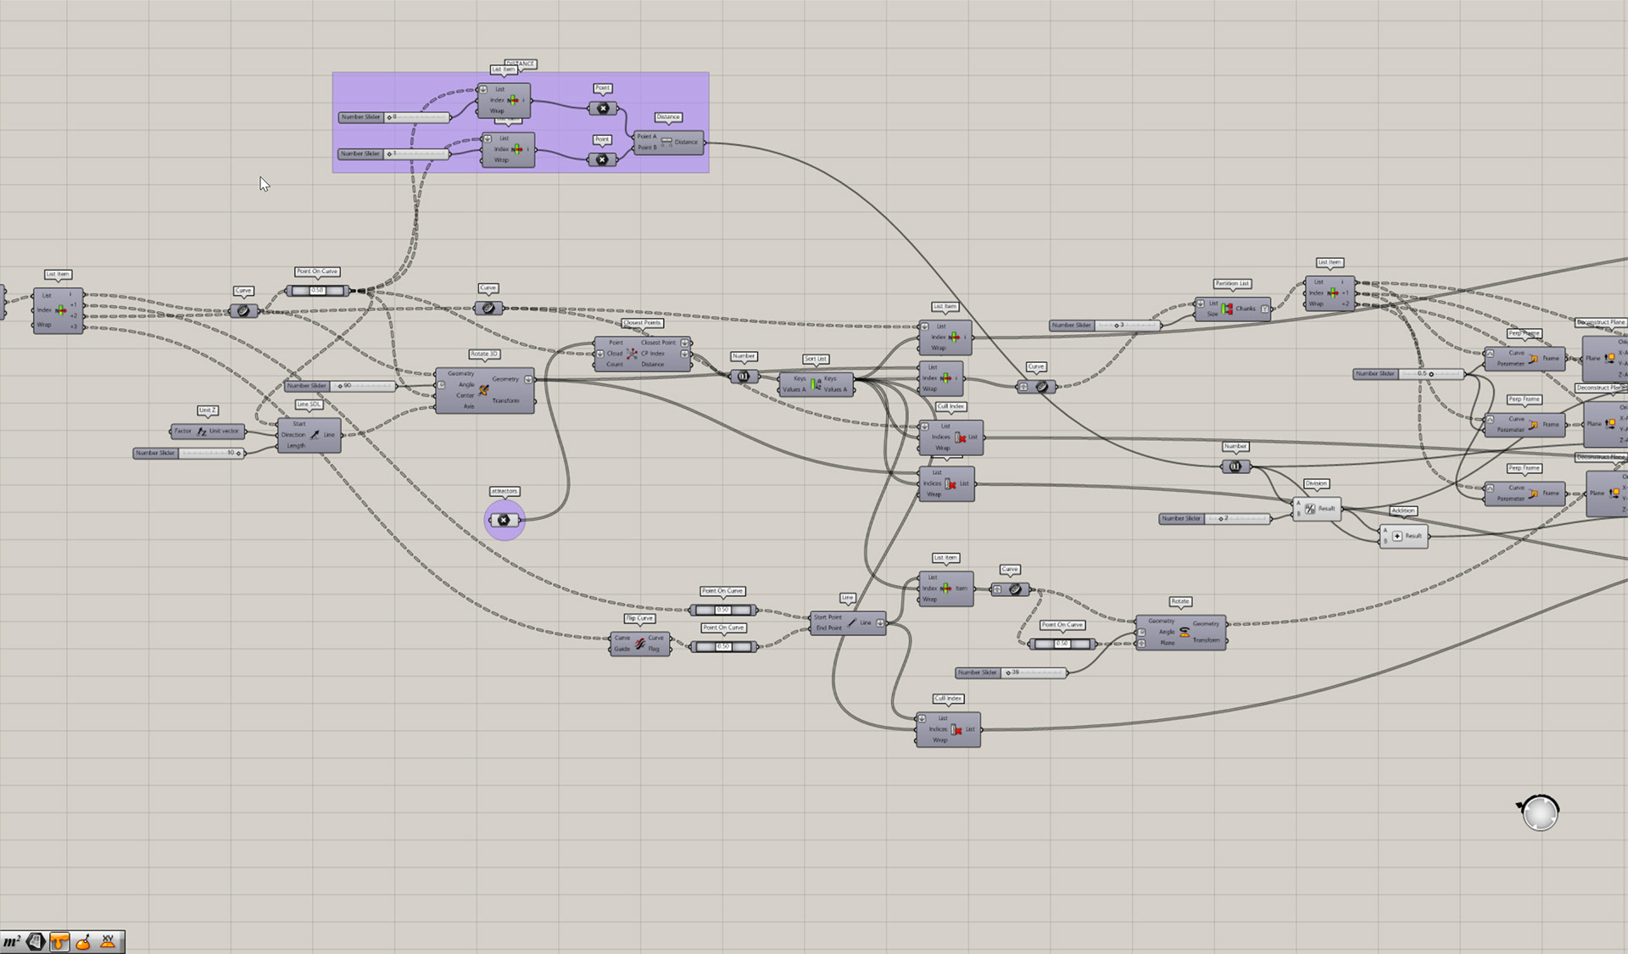Image resolution: width=1628 pixels, height=954 pixels.
Task: Click the Closest Points component icon
Action: point(632,354)
